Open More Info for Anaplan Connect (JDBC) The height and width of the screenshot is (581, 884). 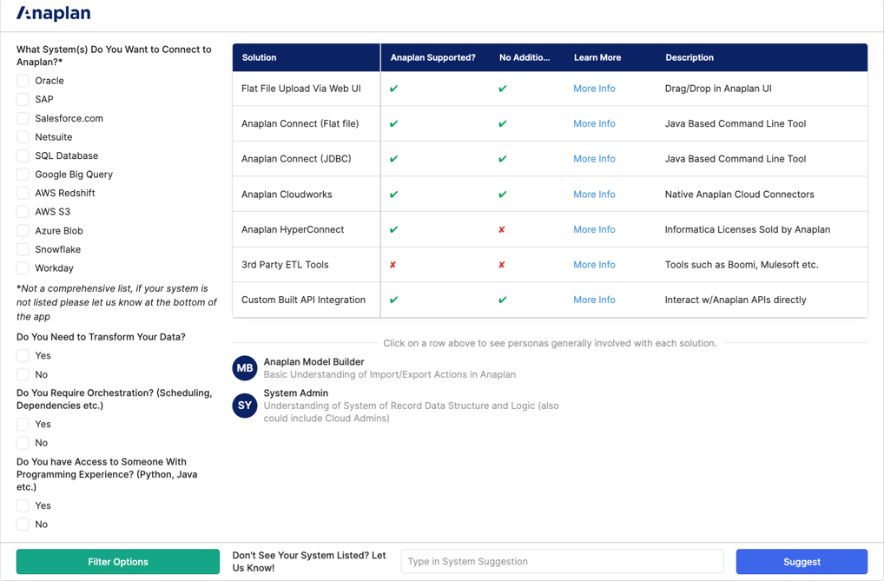coord(594,159)
